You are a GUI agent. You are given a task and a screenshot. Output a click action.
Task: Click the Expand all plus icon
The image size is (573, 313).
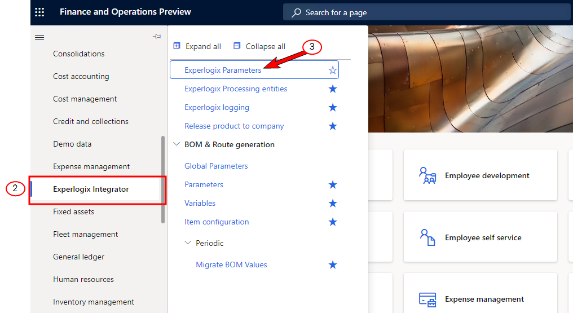[x=177, y=46]
